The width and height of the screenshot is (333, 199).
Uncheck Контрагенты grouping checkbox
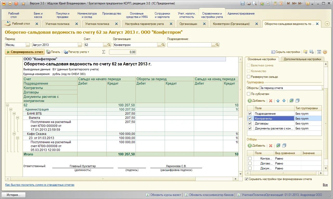tap(250, 119)
